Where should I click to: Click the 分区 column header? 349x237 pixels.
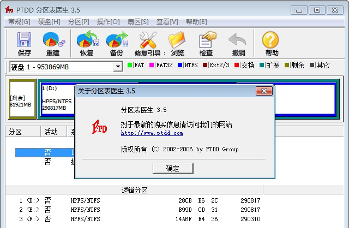pyautogui.click(x=23, y=132)
